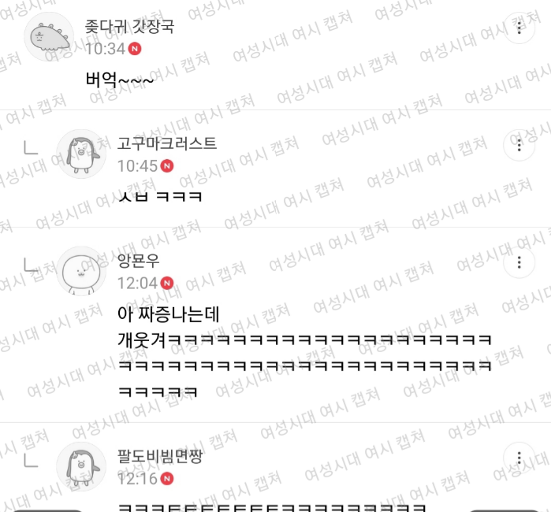The image size is (551, 512).
Task: Open 팔도비빔면짱 username link
Action: (160, 456)
